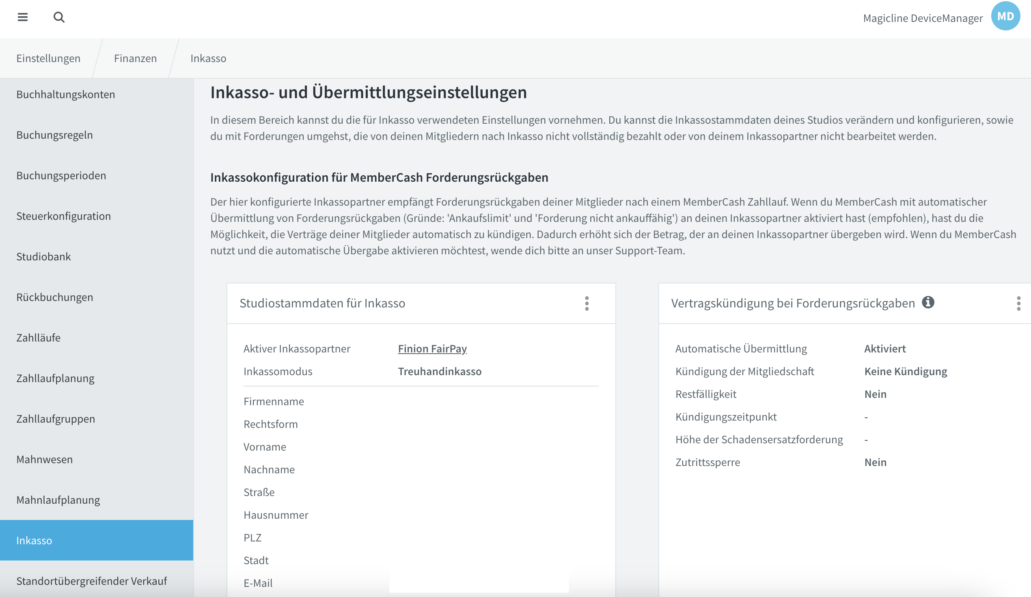Open Zahllaufplanung in sidebar
1031x597 pixels.
97,378
